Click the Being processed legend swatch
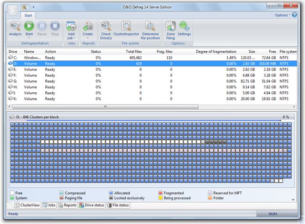 [x=161, y=198]
